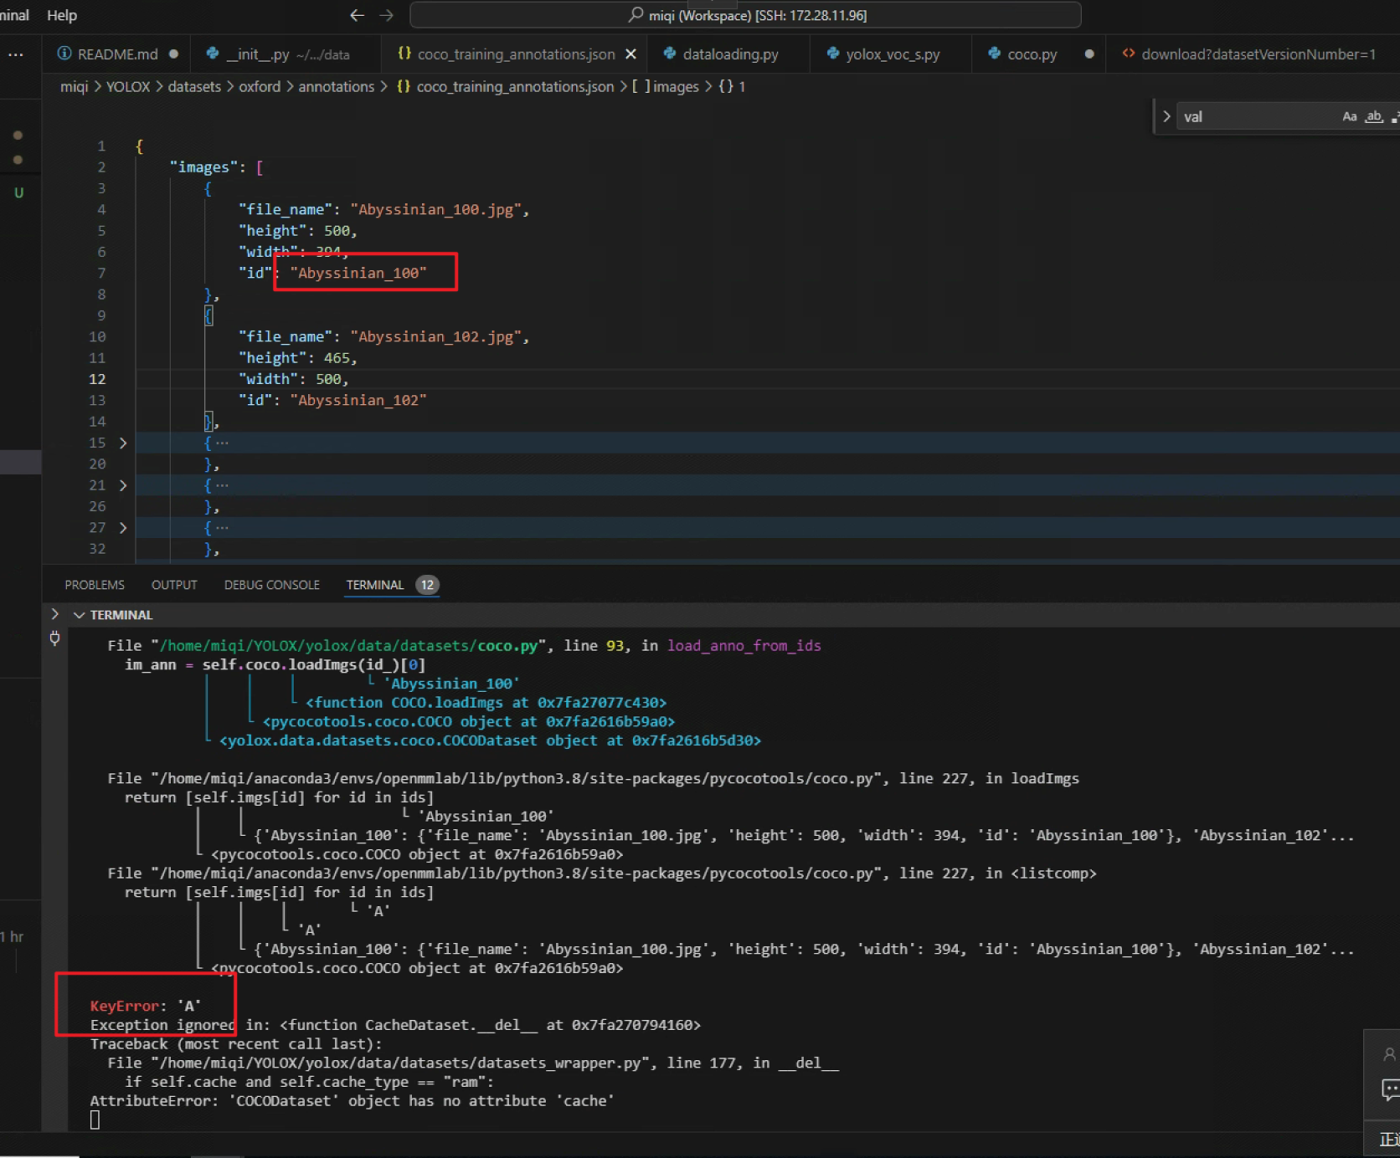Go back with the left navigation arrow

pyautogui.click(x=358, y=15)
